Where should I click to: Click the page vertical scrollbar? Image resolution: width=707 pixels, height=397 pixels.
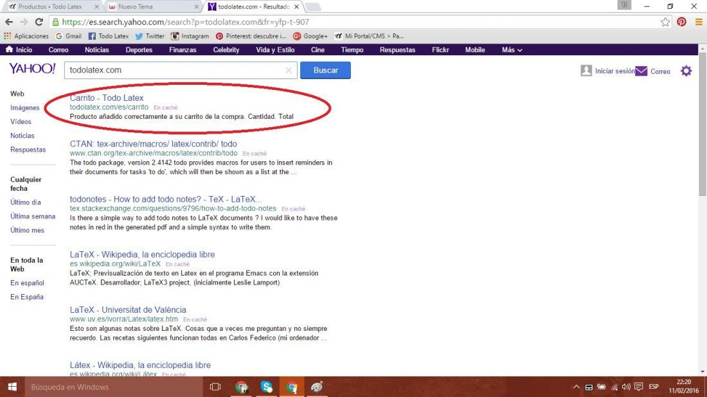tap(703, 125)
